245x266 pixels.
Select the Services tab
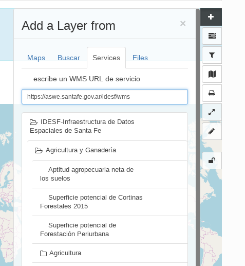pyautogui.click(x=106, y=58)
